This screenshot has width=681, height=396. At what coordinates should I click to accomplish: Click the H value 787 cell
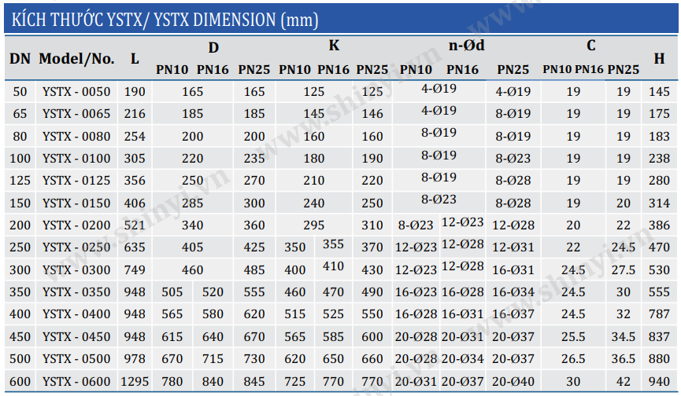(659, 314)
